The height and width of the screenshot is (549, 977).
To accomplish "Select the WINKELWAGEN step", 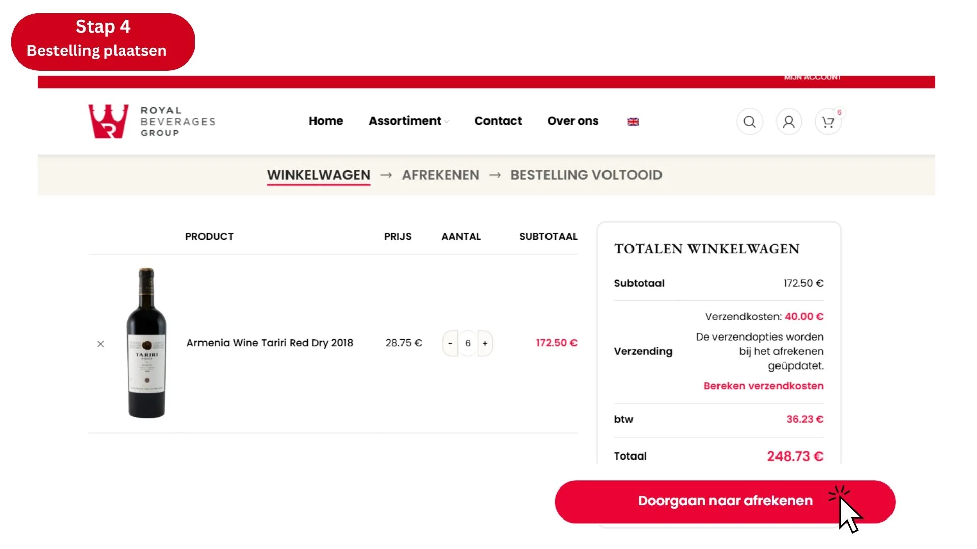I will tap(319, 175).
